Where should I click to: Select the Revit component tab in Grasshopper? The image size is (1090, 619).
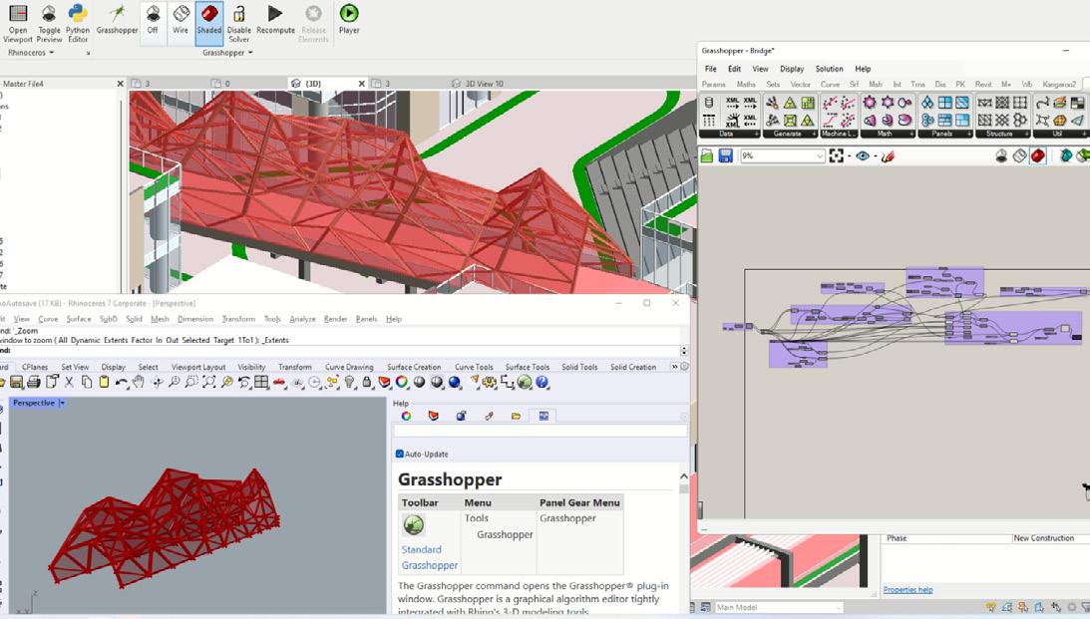(983, 84)
